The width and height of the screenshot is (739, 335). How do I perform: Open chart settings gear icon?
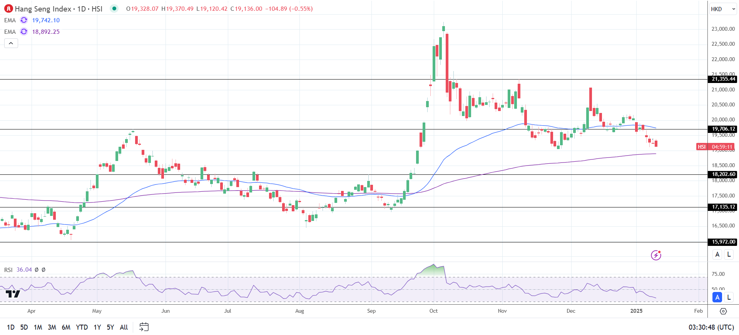click(723, 311)
